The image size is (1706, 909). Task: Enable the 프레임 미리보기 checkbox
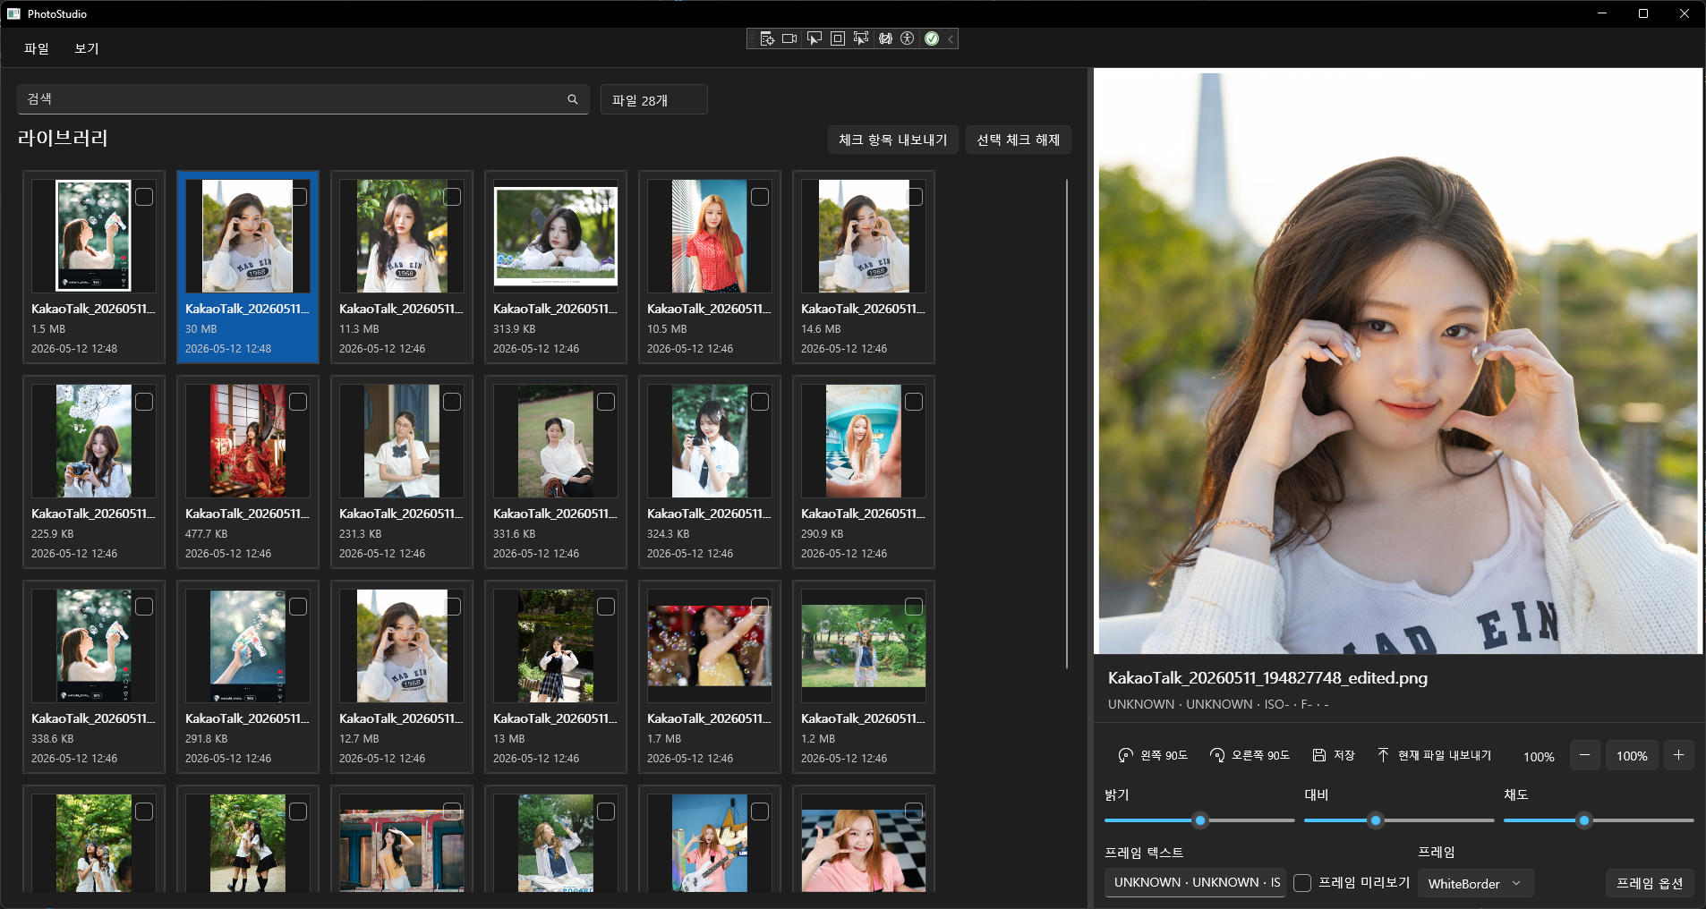coord(1302,883)
